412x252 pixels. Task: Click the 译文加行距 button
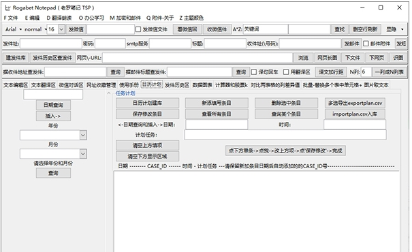point(331,72)
